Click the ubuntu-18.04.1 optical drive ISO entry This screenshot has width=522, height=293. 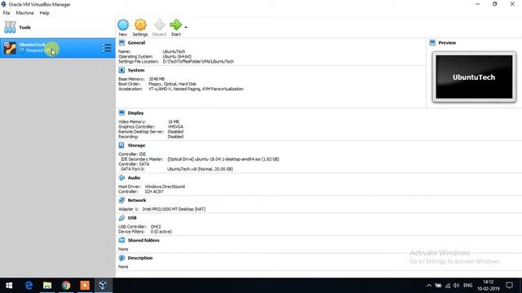pyautogui.click(x=223, y=160)
